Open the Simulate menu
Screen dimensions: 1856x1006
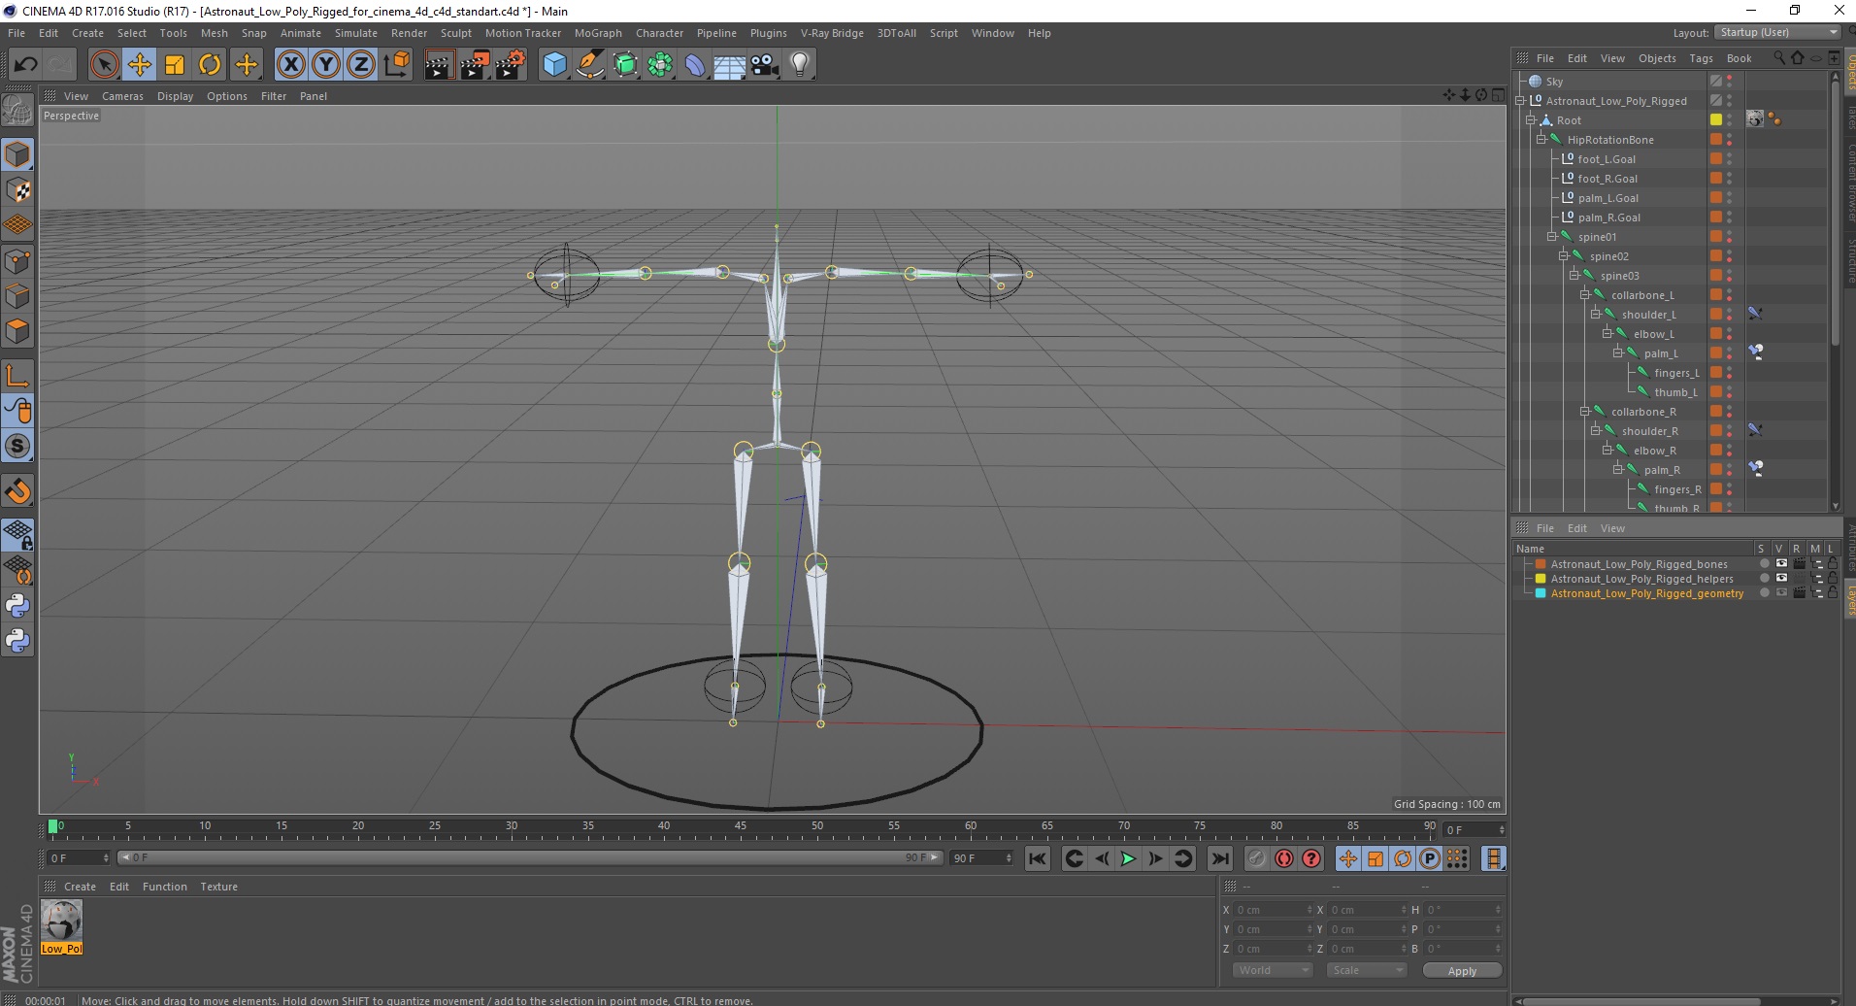coord(356,33)
